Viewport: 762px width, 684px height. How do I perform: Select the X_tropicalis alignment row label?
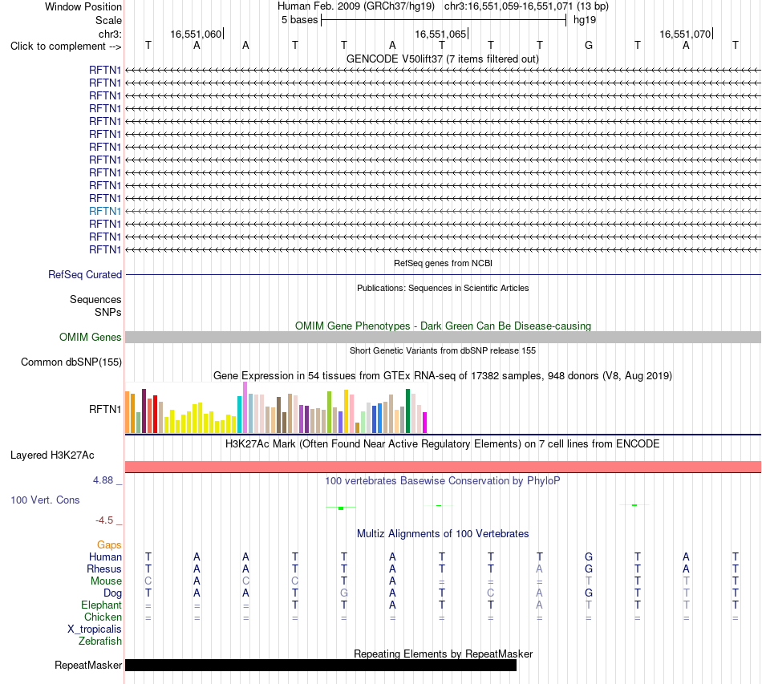point(95,629)
